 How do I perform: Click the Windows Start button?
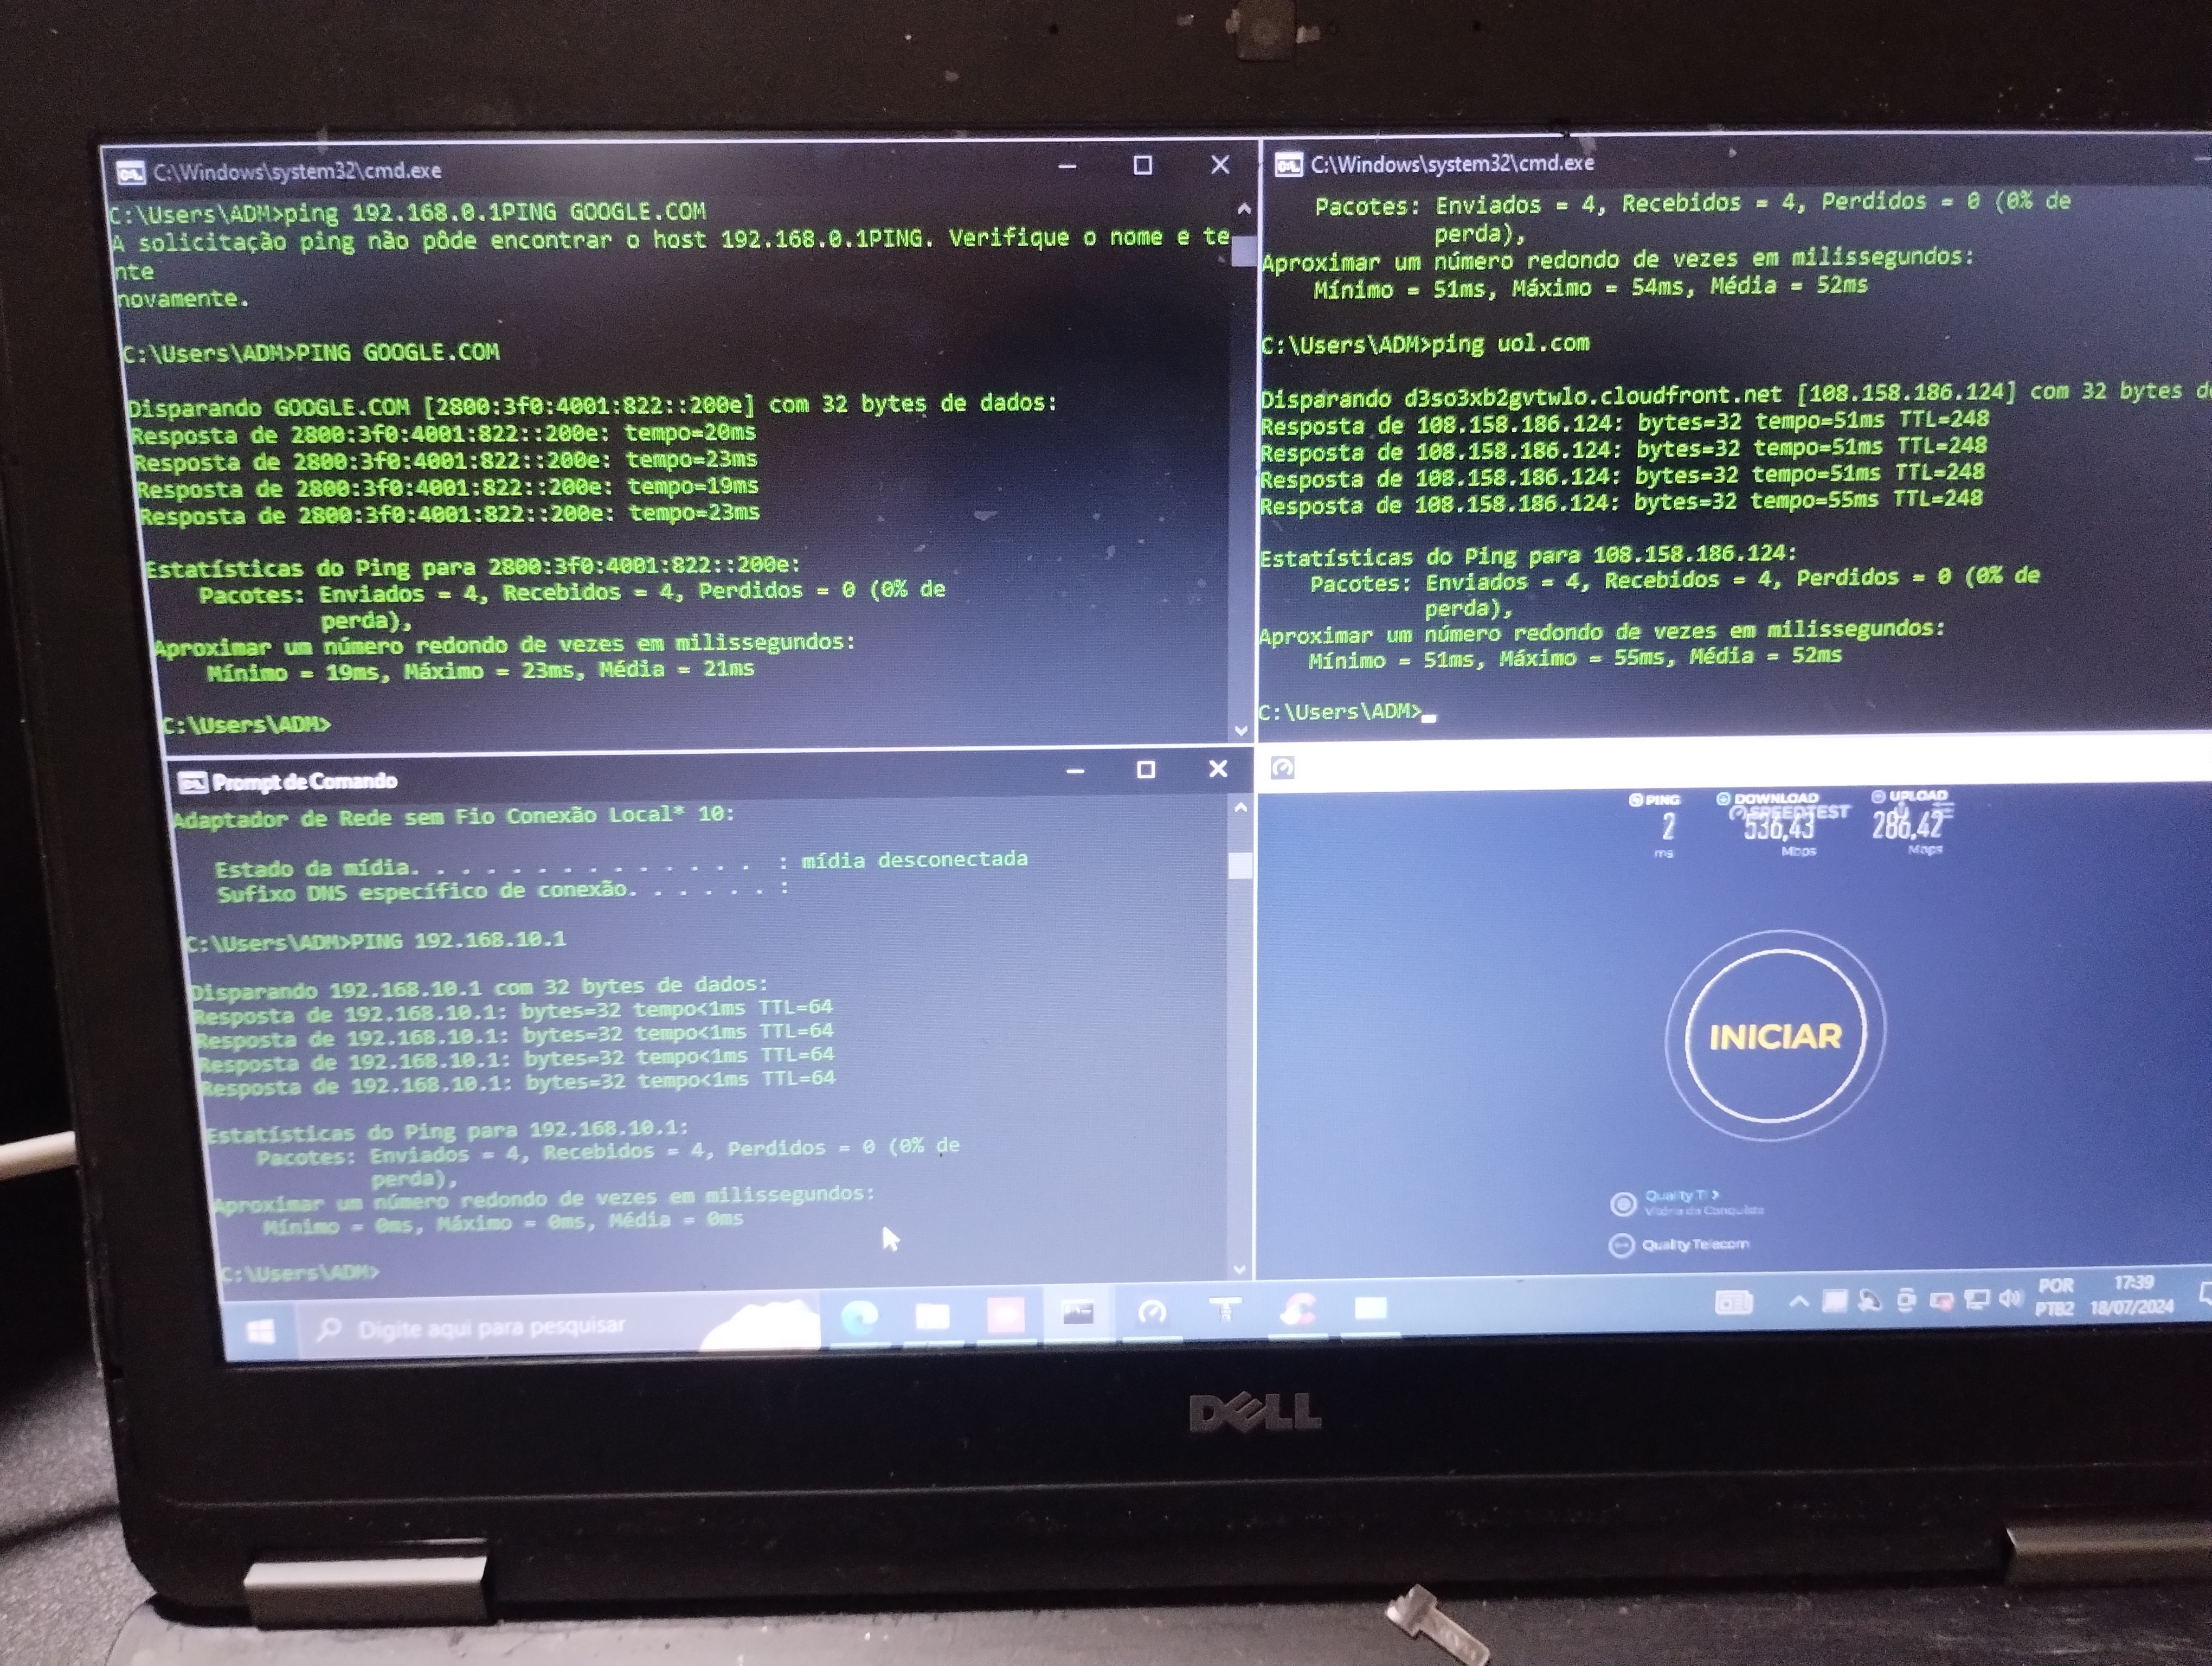coord(261,1331)
